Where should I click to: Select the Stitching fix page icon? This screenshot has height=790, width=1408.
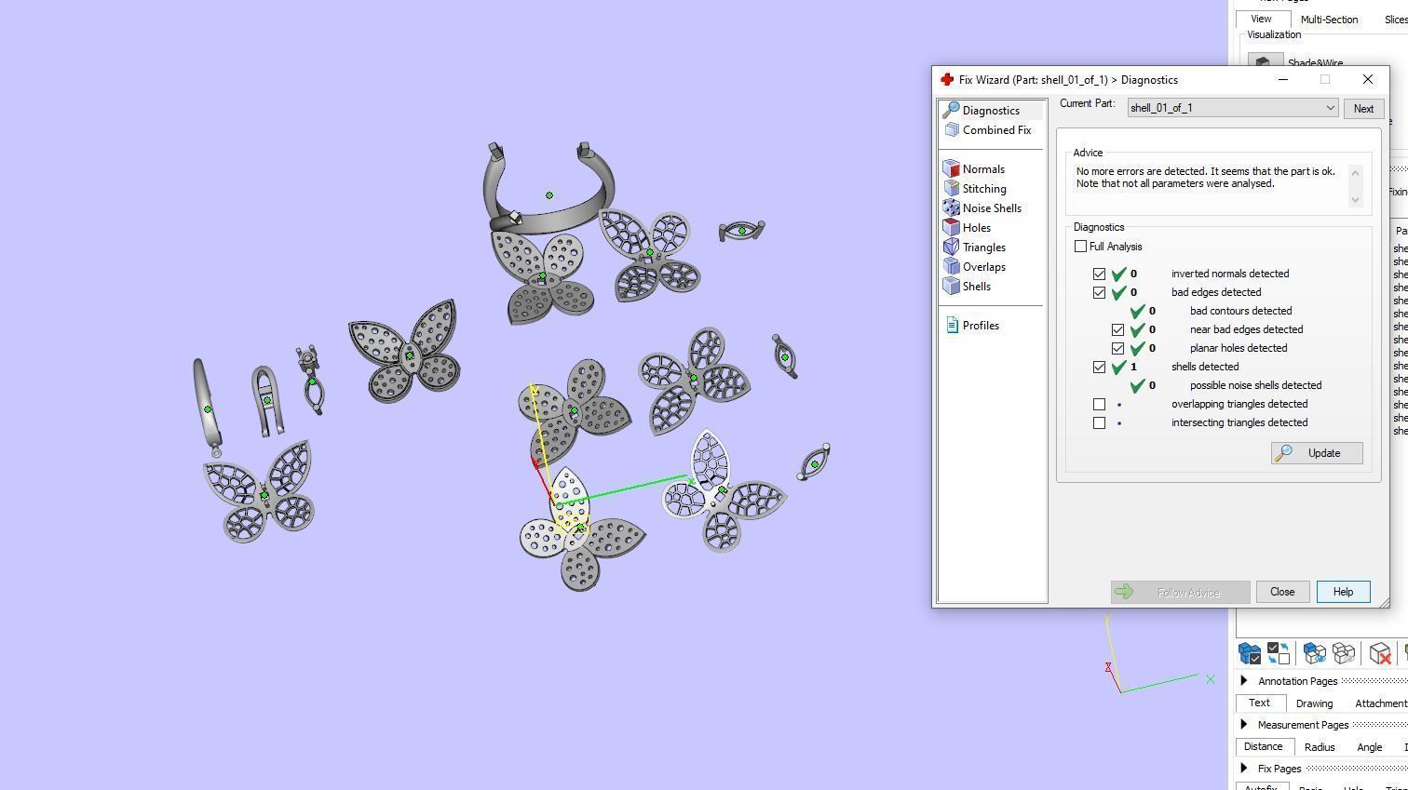click(951, 189)
